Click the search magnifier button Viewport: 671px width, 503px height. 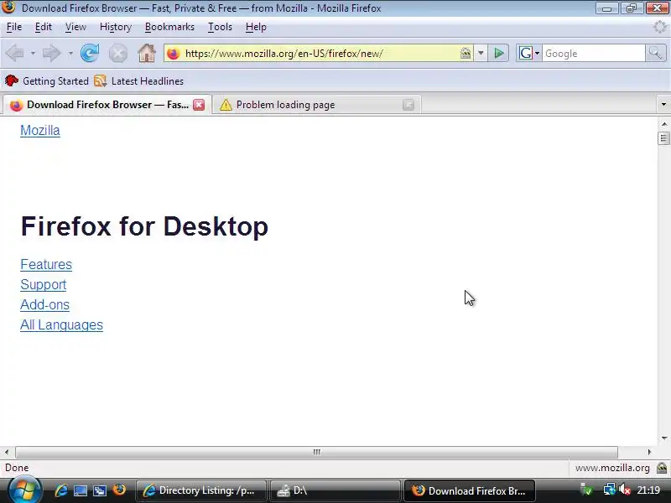[x=655, y=53]
